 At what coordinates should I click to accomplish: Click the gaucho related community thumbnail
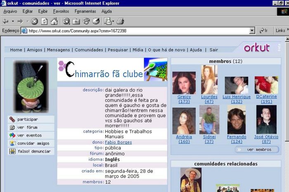pos(191,180)
